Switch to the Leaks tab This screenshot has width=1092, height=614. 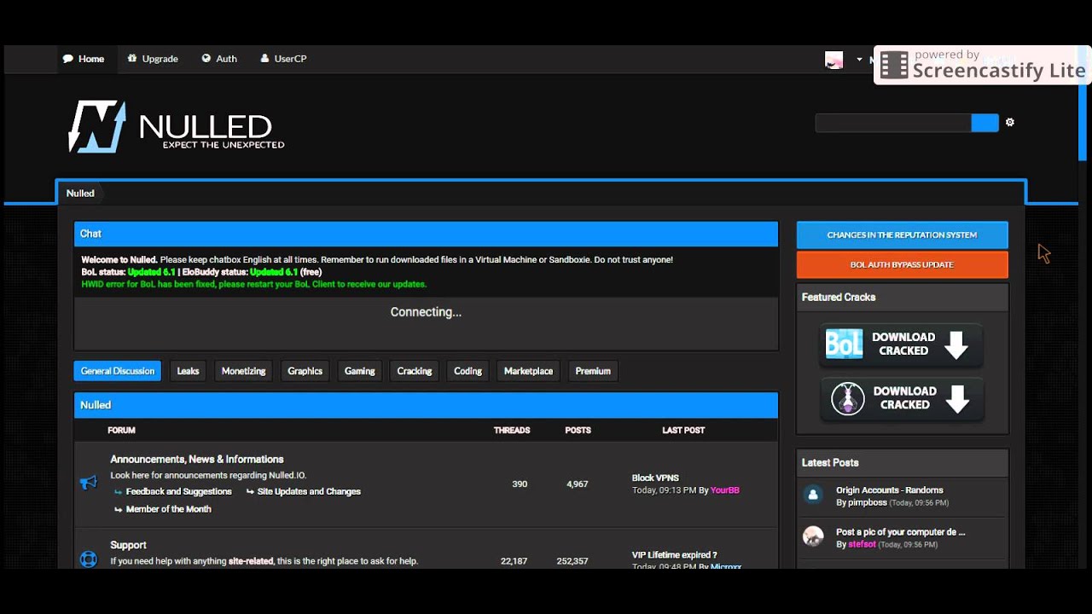point(188,371)
